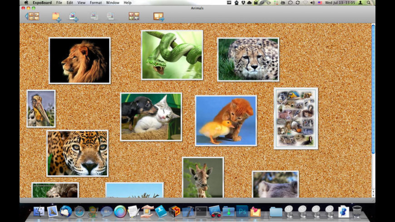Open the Help menu
The width and height of the screenshot is (395, 222).
pos(128,3)
